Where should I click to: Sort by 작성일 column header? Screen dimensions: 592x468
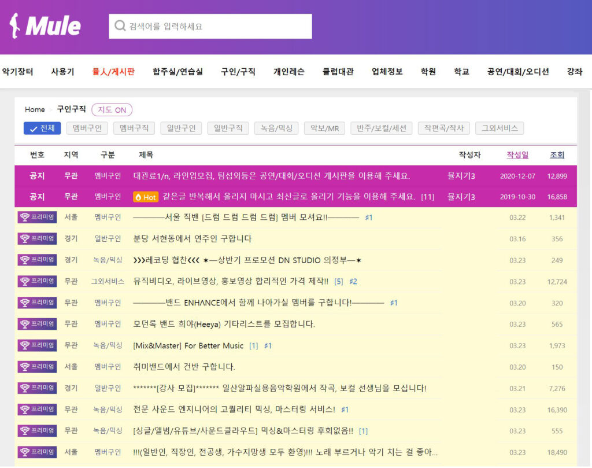coord(517,155)
